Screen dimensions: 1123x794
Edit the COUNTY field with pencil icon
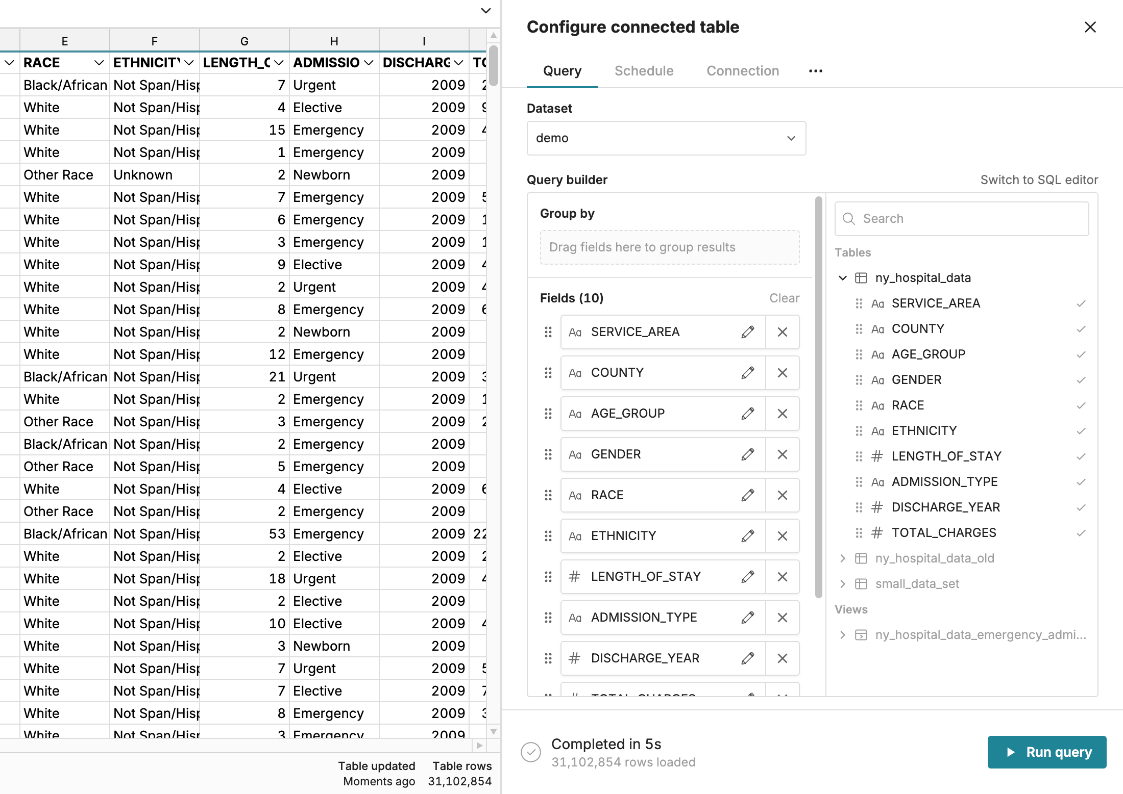click(x=748, y=373)
